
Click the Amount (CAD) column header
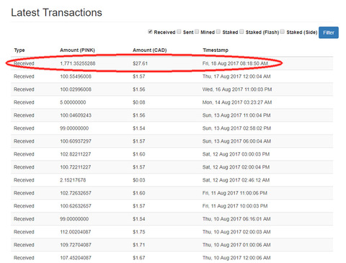[x=150, y=50]
